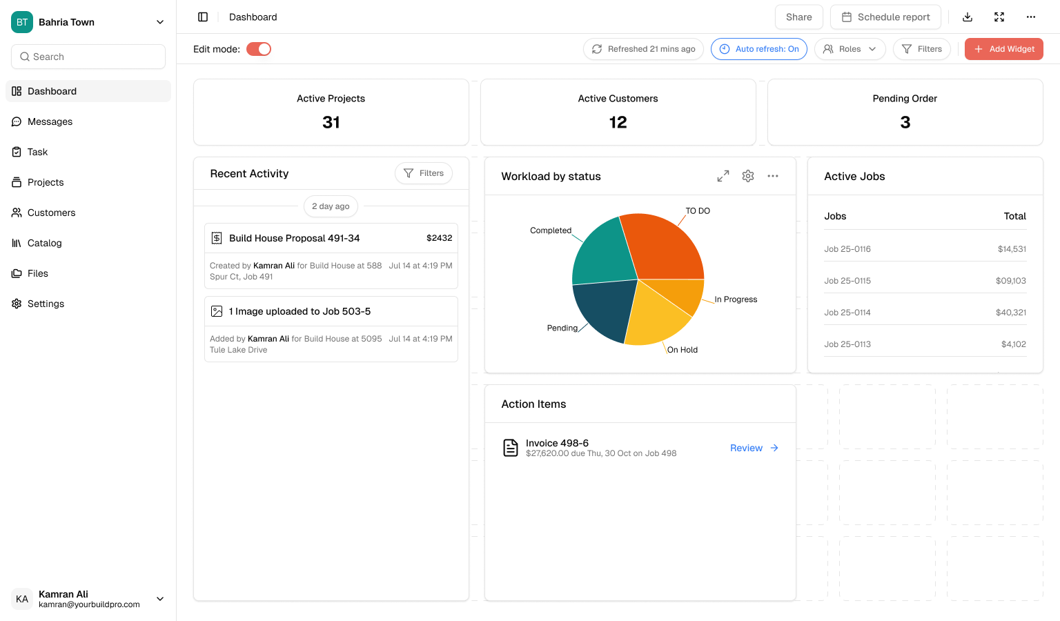Open the Projects panel
The width and height of the screenshot is (1060, 621).
[x=46, y=182]
